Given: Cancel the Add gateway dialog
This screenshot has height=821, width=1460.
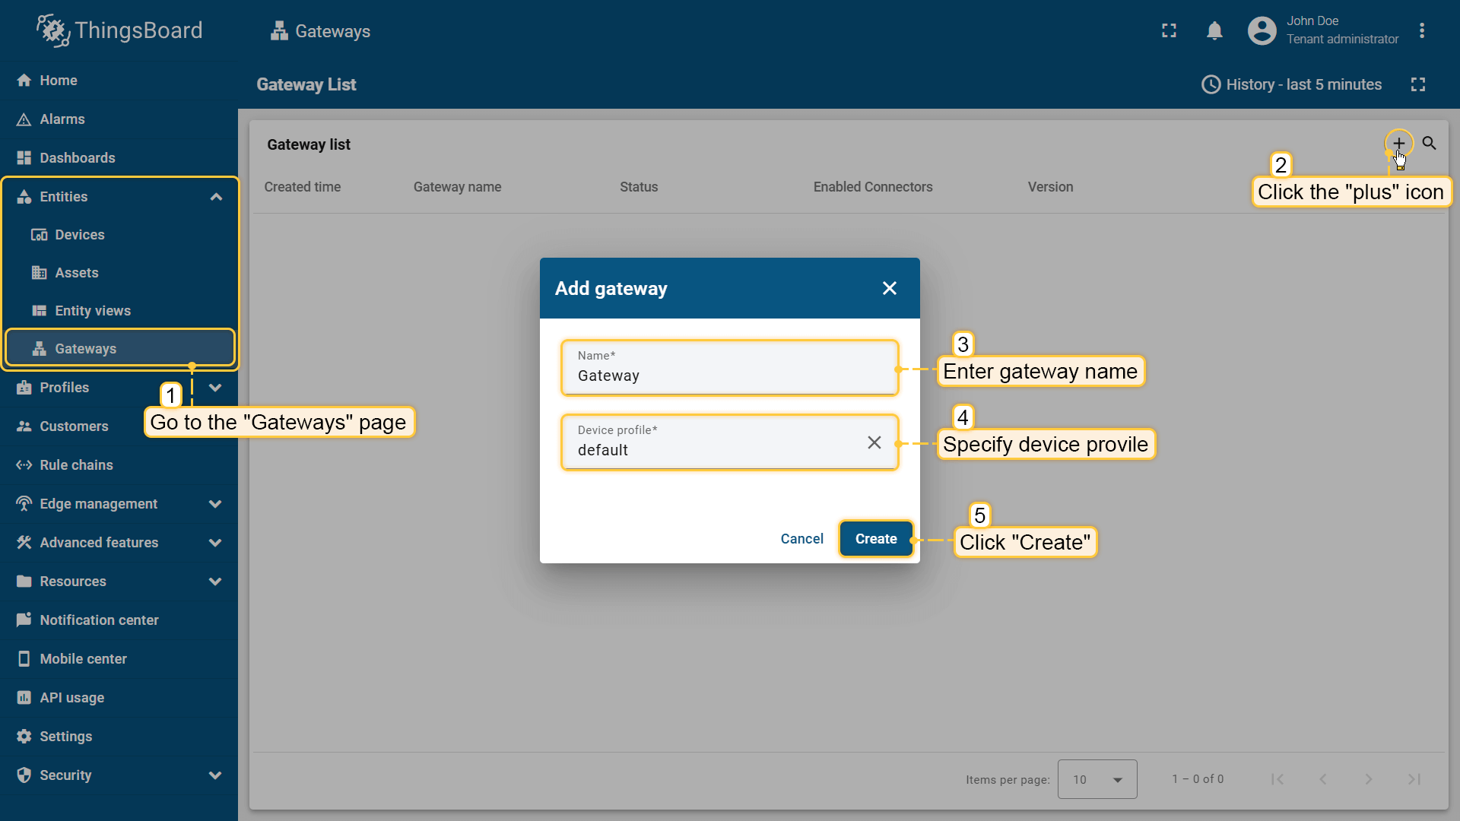Looking at the screenshot, I should pyautogui.click(x=801, y=539).
